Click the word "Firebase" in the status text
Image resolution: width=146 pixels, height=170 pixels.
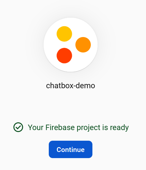pos(60,127)
